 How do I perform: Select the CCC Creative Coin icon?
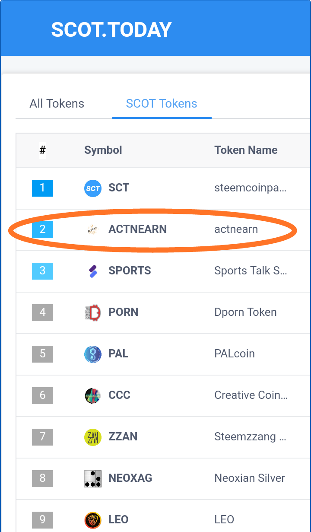click(x=92, y=395)
